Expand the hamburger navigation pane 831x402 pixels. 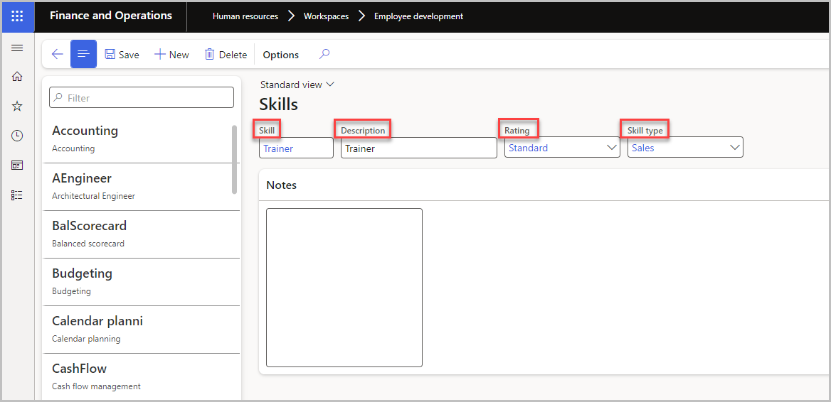pos(17,48)
